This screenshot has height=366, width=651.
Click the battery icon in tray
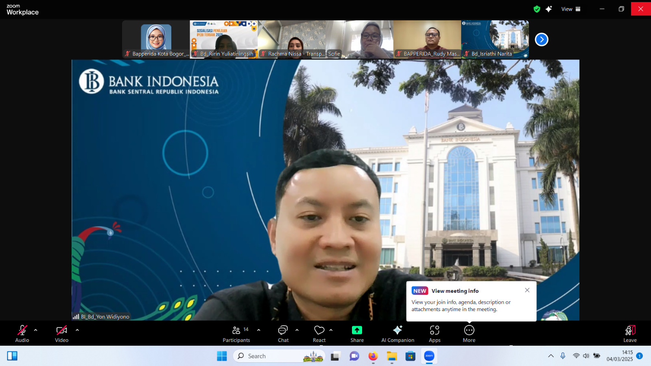596,356
